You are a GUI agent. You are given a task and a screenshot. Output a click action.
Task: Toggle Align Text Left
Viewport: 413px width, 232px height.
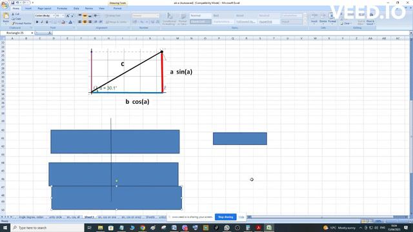pyautogui.click(x=80, y=22)
